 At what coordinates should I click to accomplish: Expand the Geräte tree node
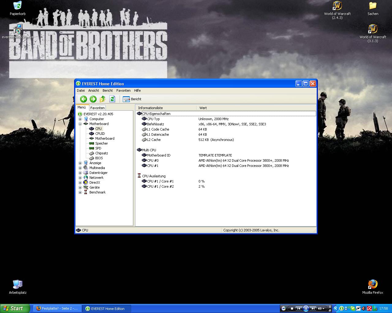coord(80,187)
